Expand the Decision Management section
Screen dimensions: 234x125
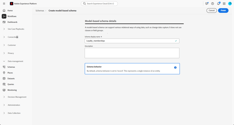pos(17,97)
